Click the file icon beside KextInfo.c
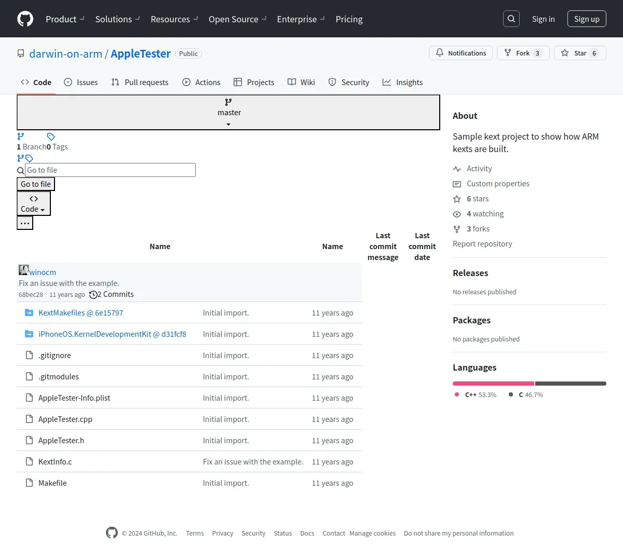This screenshot has width=623, height=560. click(x=30, y=461)
